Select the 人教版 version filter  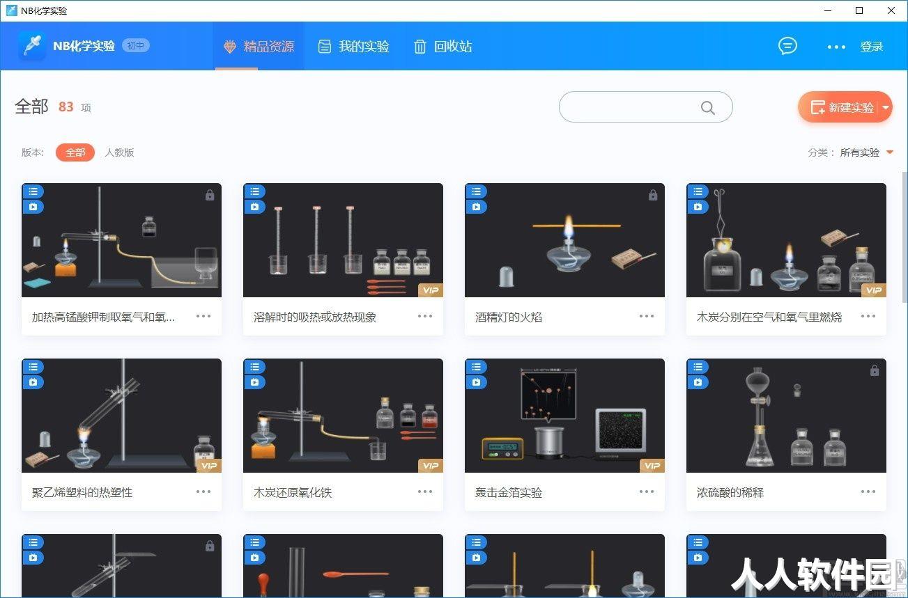119,152
